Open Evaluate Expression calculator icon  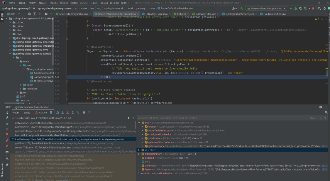(84, 112)
